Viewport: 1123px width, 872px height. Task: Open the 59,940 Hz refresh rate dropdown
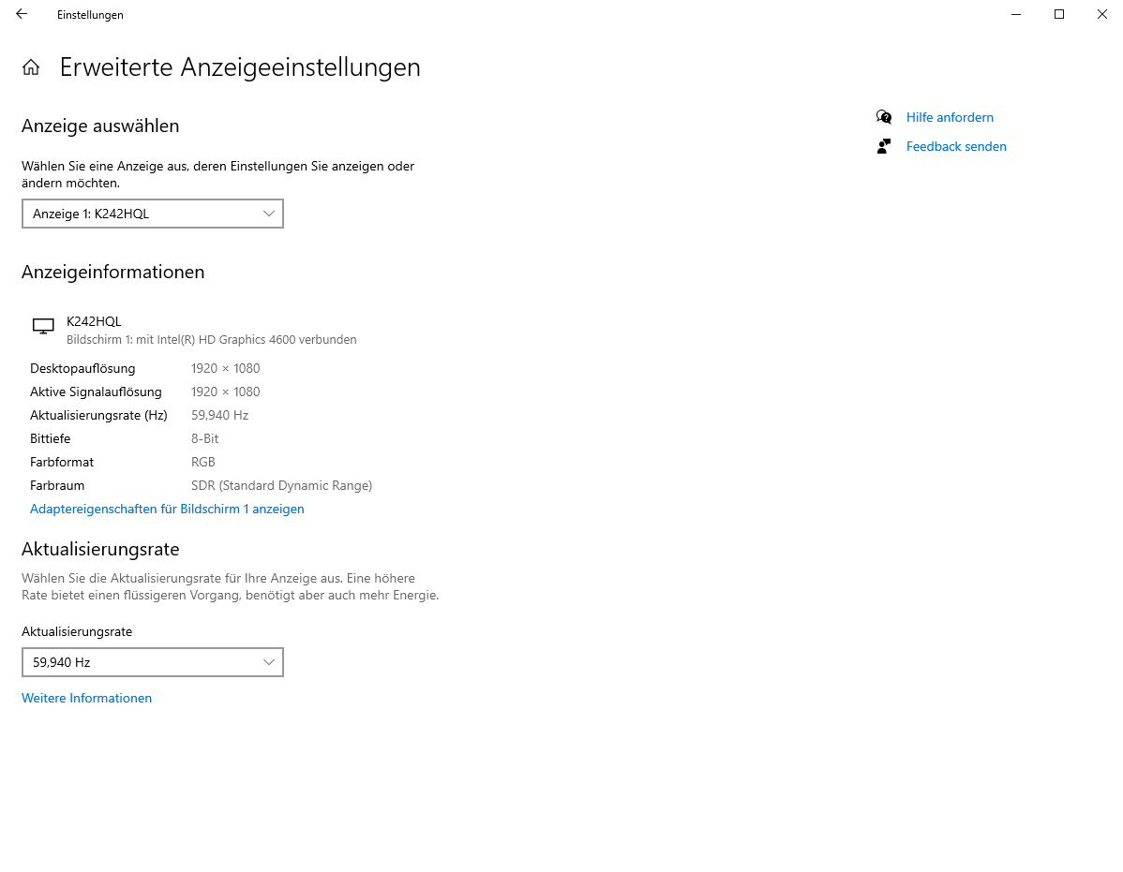click(x=153, y=662)
